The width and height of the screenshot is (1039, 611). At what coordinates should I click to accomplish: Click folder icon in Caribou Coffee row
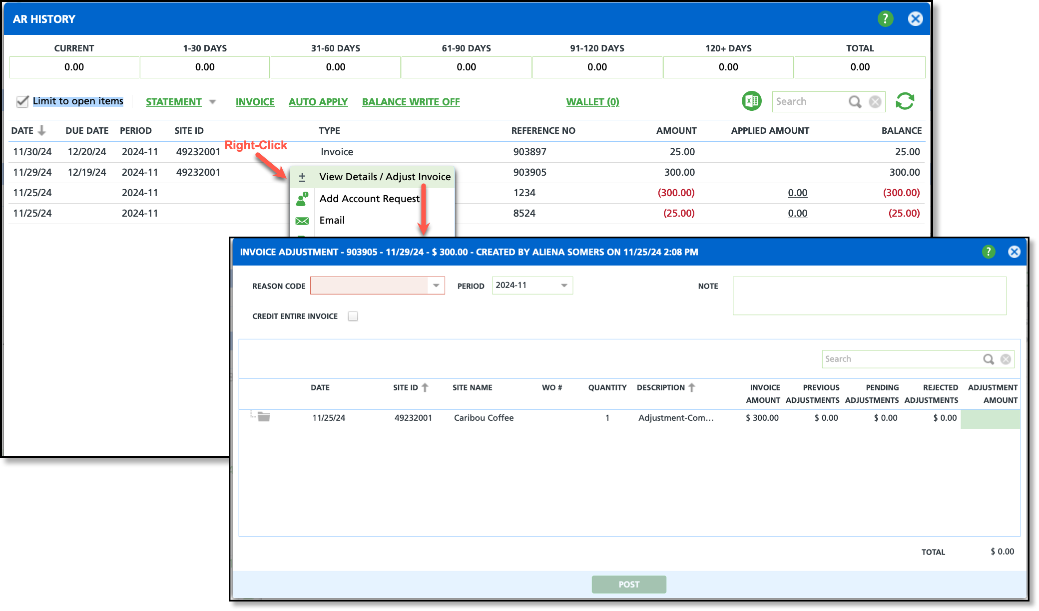(x=264, y=417)
